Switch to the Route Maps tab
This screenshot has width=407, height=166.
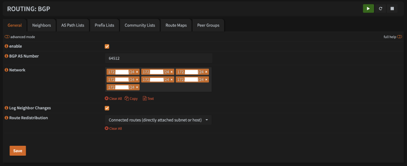tap(176, 25)
